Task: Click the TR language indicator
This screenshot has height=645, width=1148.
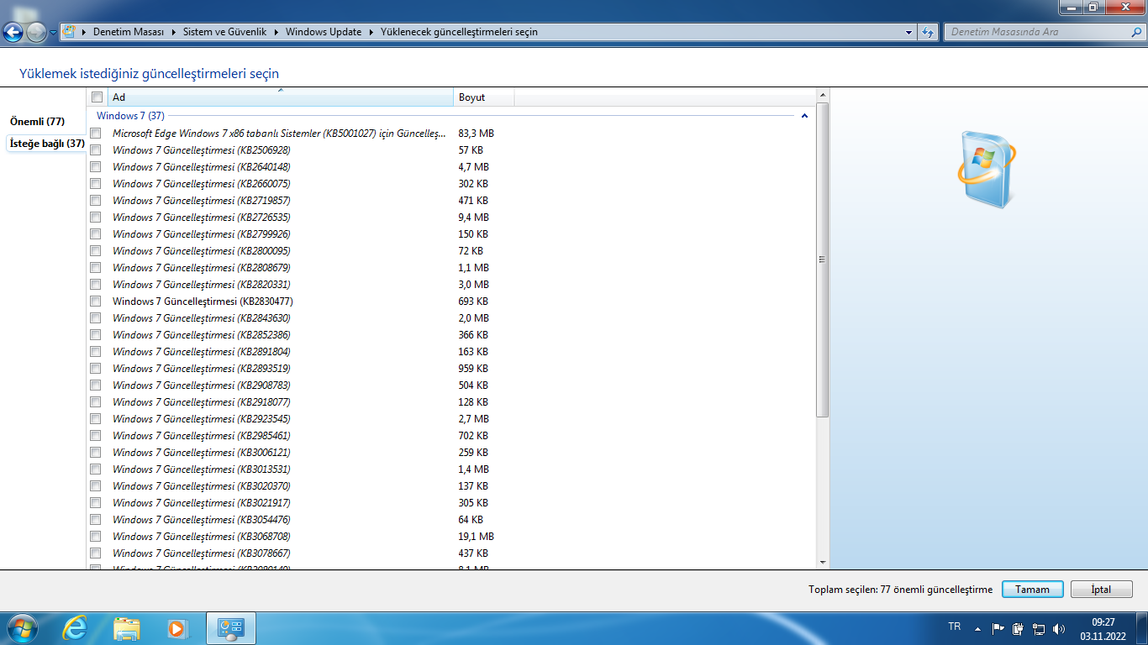Action: click(x=955, y=627)
